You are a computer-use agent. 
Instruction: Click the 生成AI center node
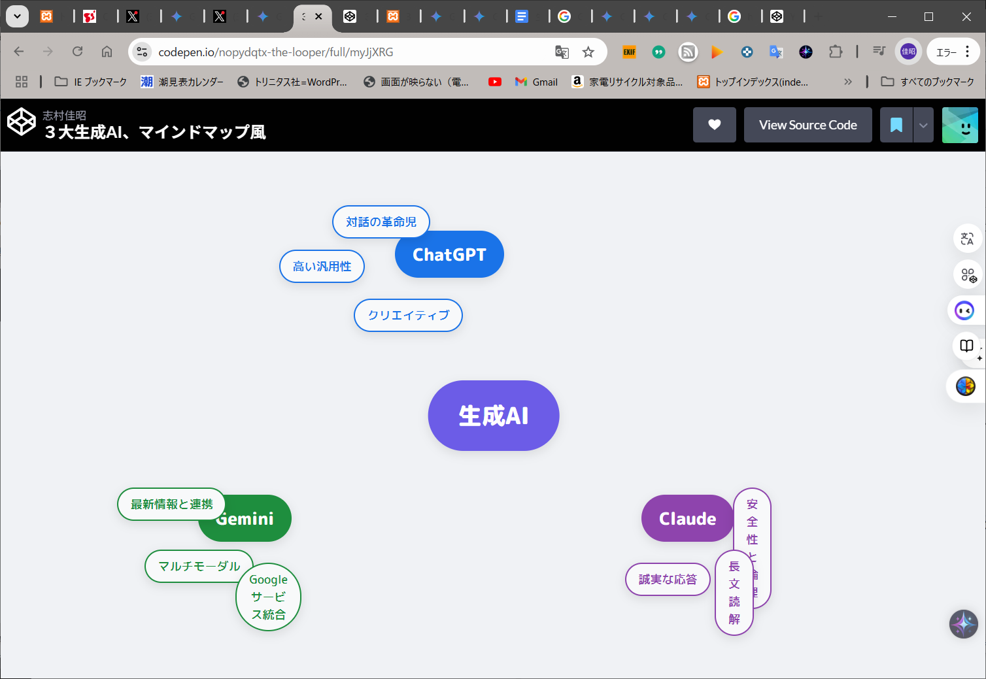(493, 416)
